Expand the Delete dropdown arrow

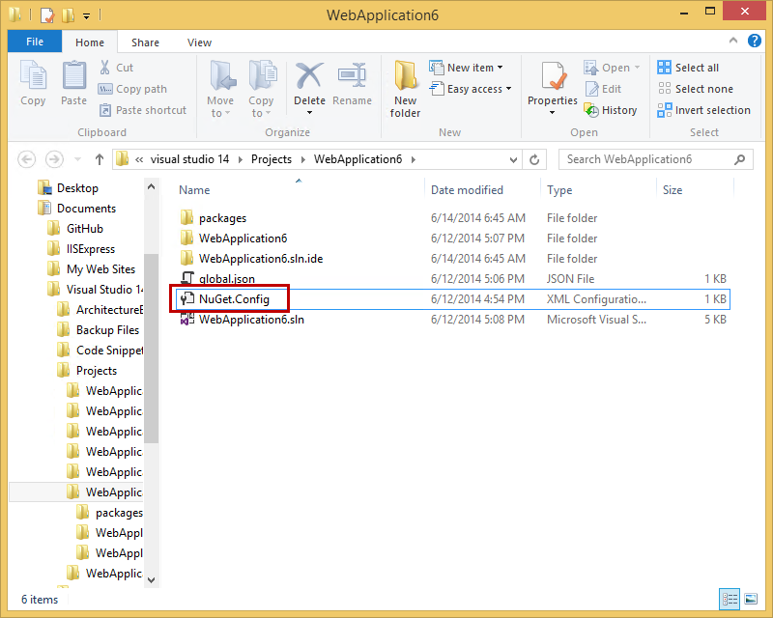[x=309, y=113]
